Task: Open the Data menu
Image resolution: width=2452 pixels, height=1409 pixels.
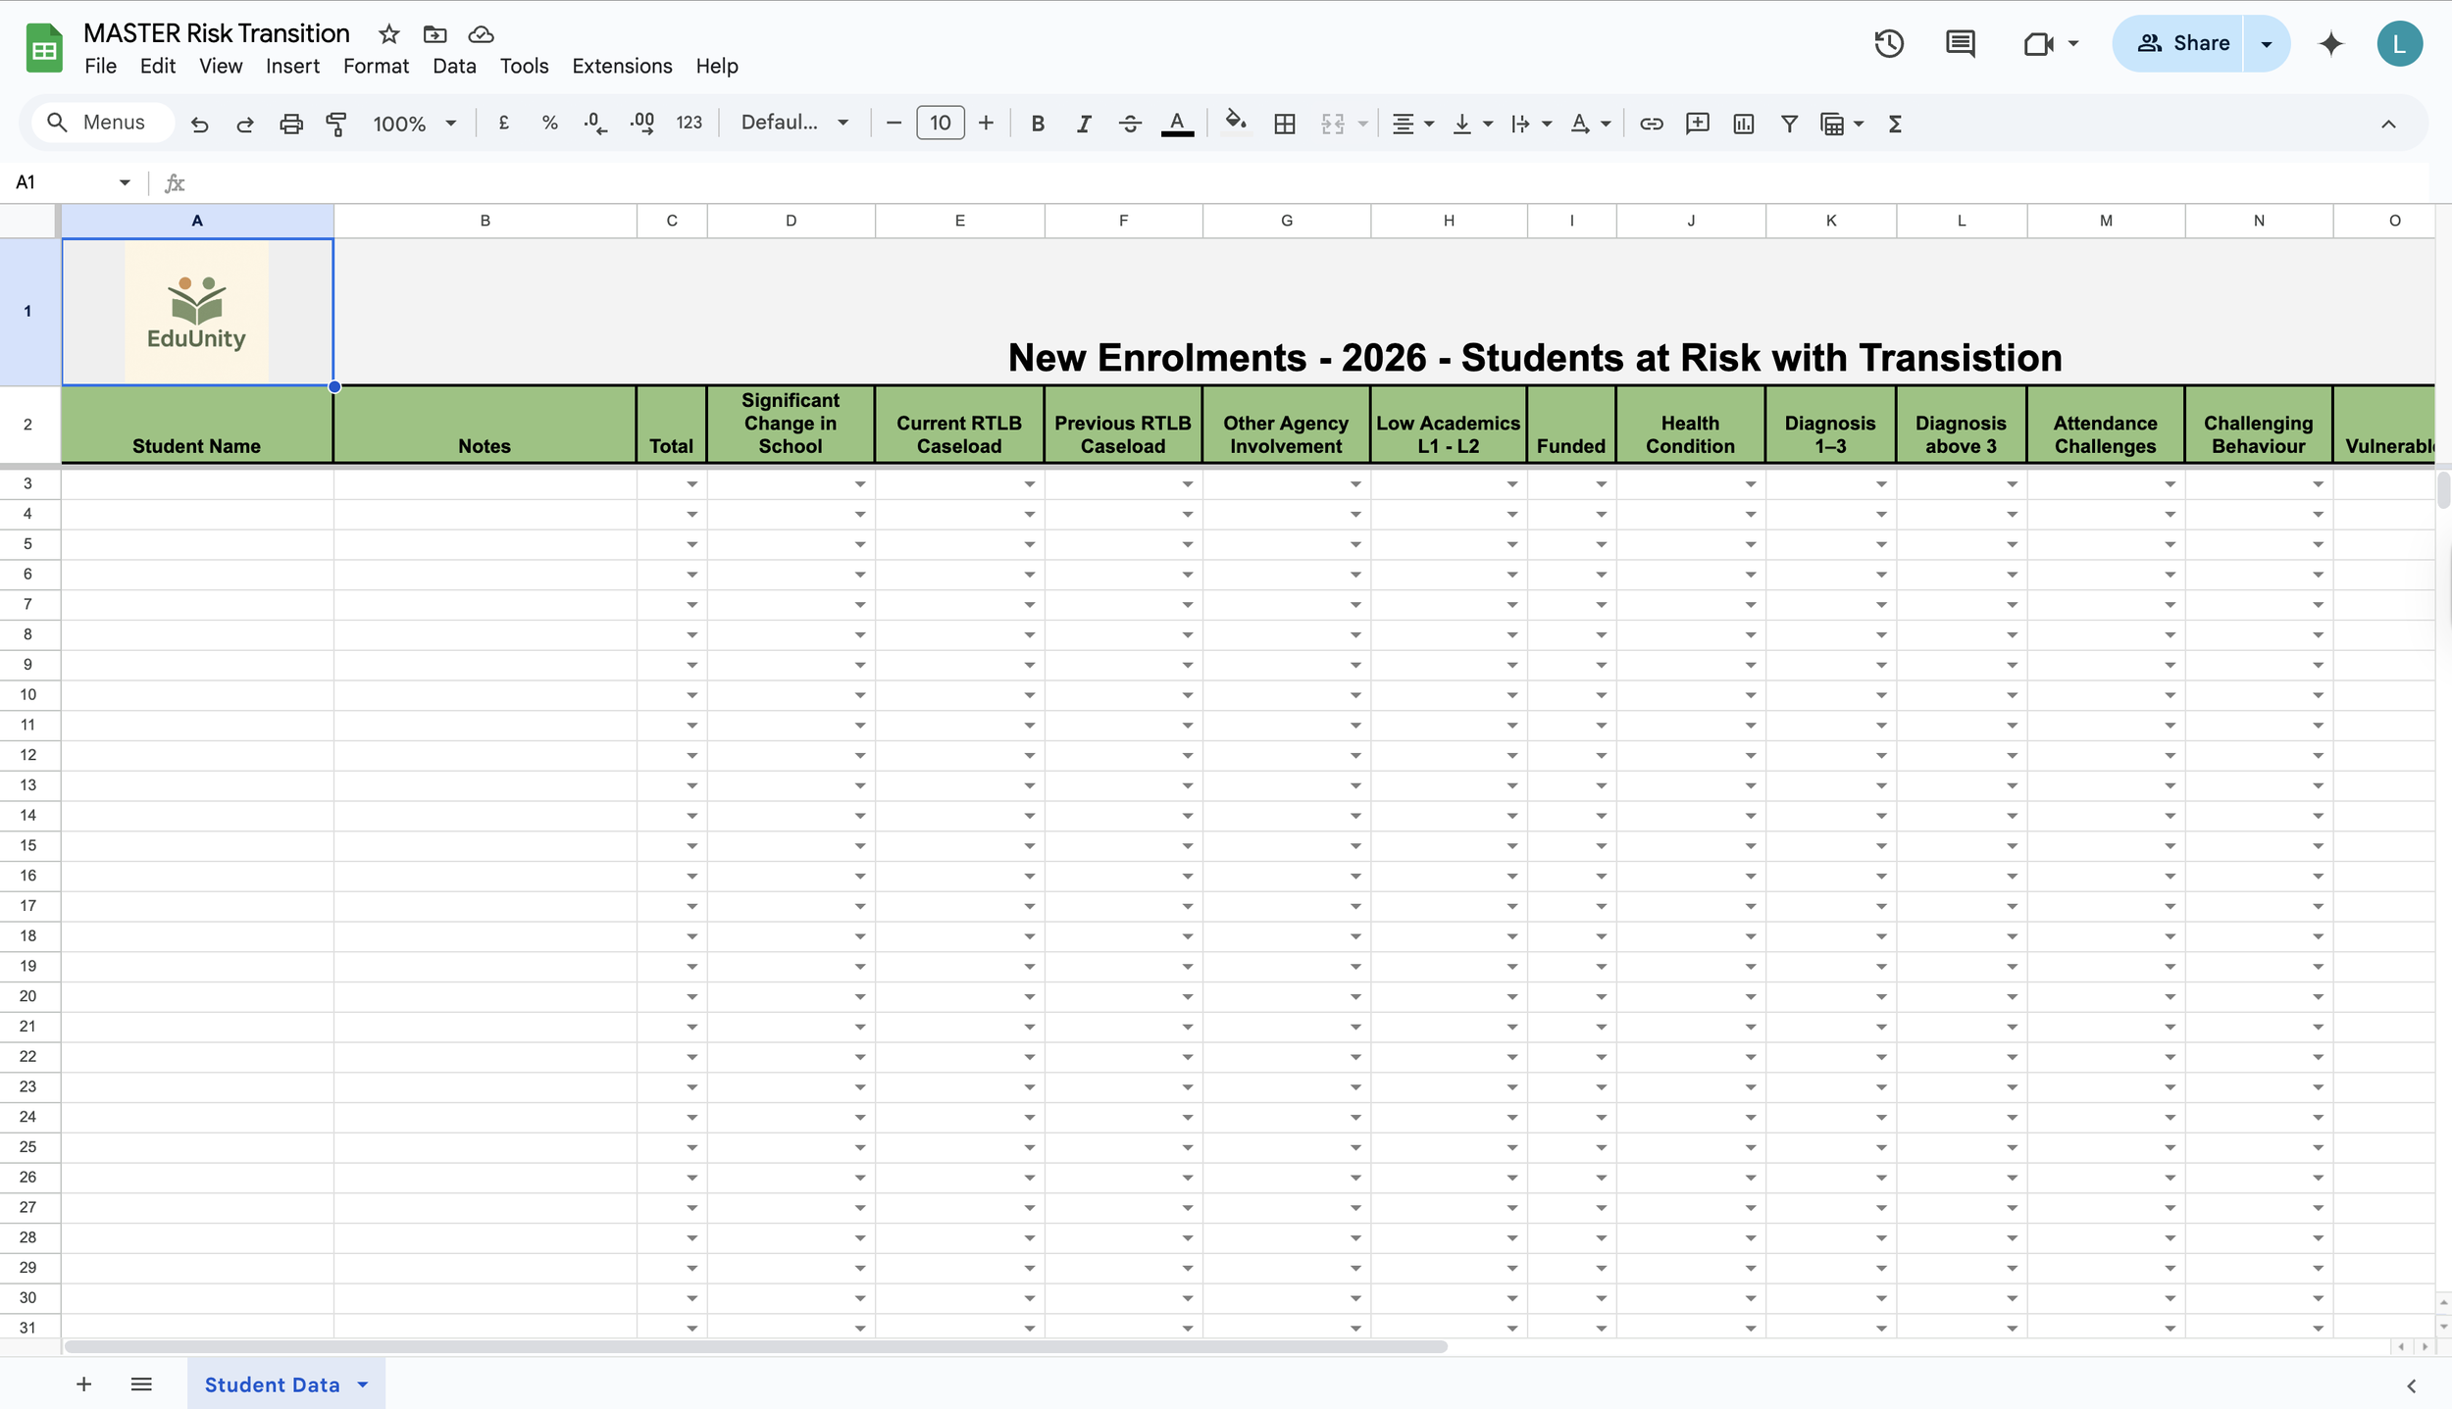Action: click(x=454, y=66)
